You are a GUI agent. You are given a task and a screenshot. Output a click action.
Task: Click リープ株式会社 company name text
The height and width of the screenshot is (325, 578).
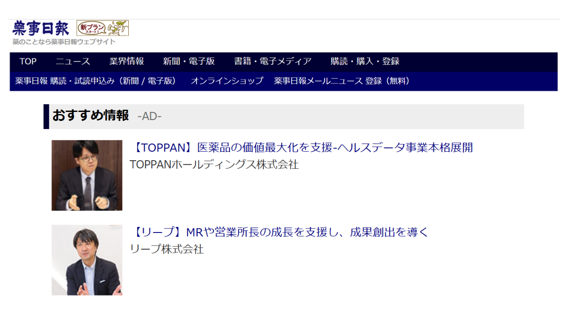coord(167,249)
